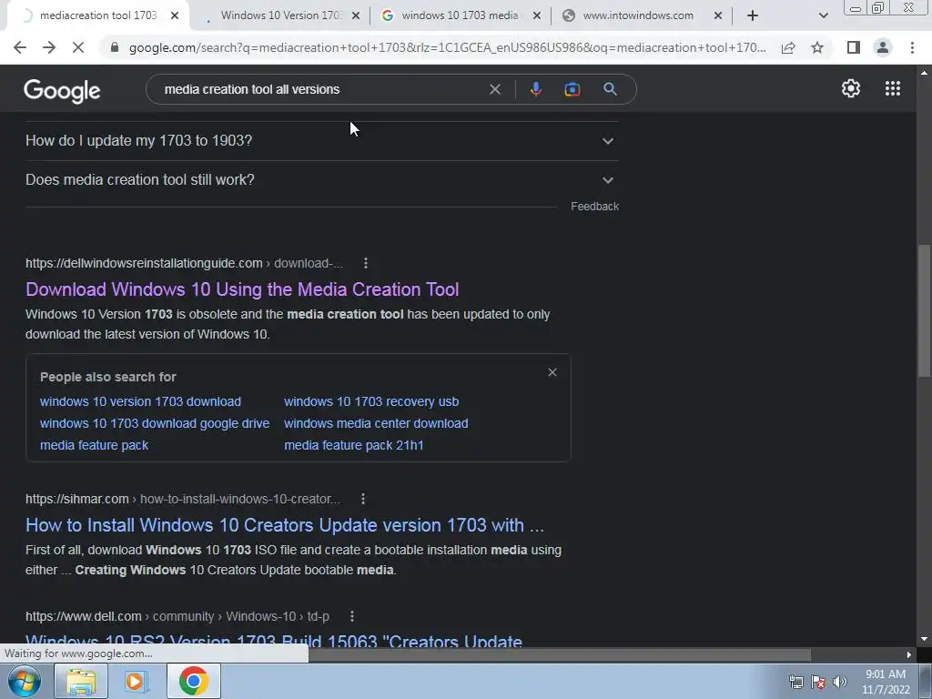Switch to the 'Windows 10 Version 1703' tab
The height and width of the screenshot is (699, 932).
(x=279, y=15)
